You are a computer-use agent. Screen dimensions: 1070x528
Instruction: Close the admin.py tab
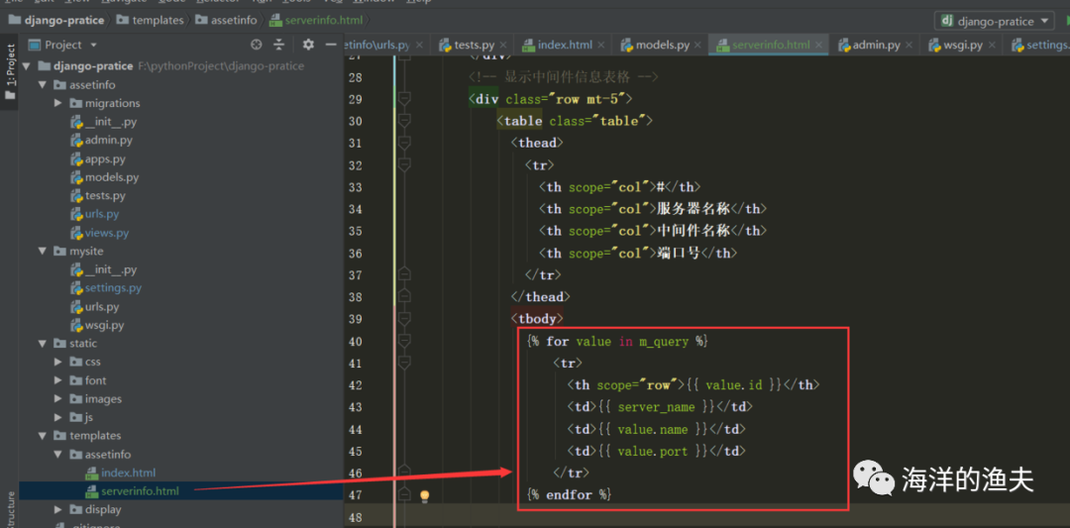(910, 45)
